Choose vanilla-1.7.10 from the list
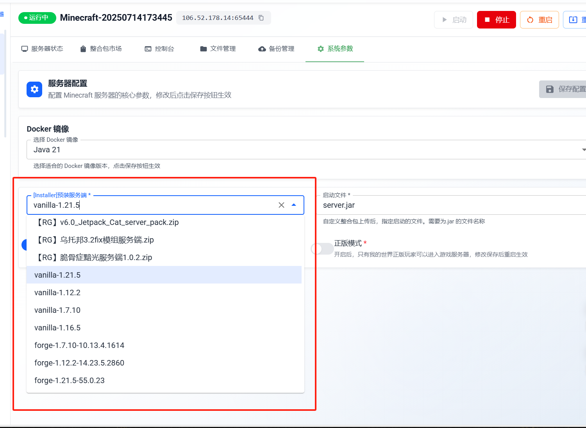The image size is (586, 428). (164, 310)
